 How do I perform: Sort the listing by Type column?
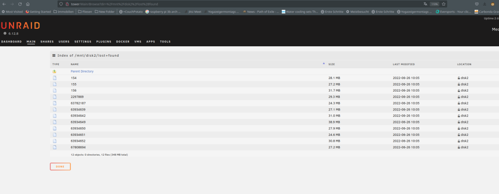[x=56, y=64]
